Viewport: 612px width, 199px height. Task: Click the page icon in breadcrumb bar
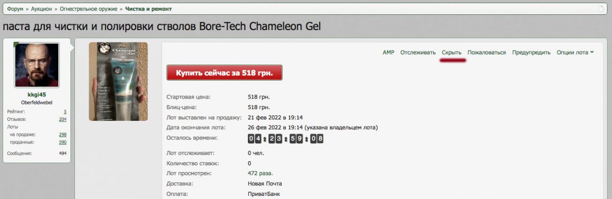coord(603,9)
